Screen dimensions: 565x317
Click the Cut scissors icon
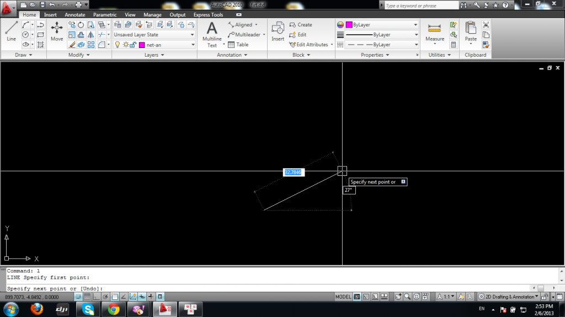(x=486, y=25)
